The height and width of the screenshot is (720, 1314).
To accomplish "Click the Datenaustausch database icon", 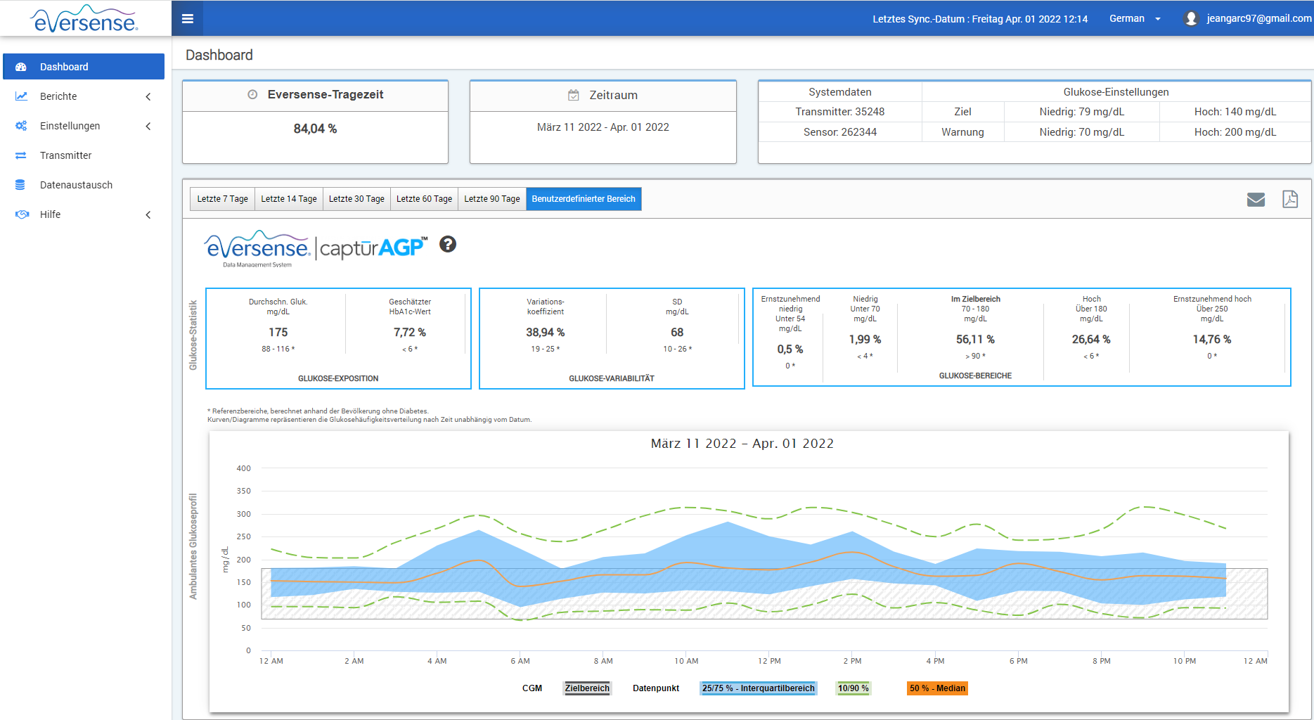I will click(21, 185).
